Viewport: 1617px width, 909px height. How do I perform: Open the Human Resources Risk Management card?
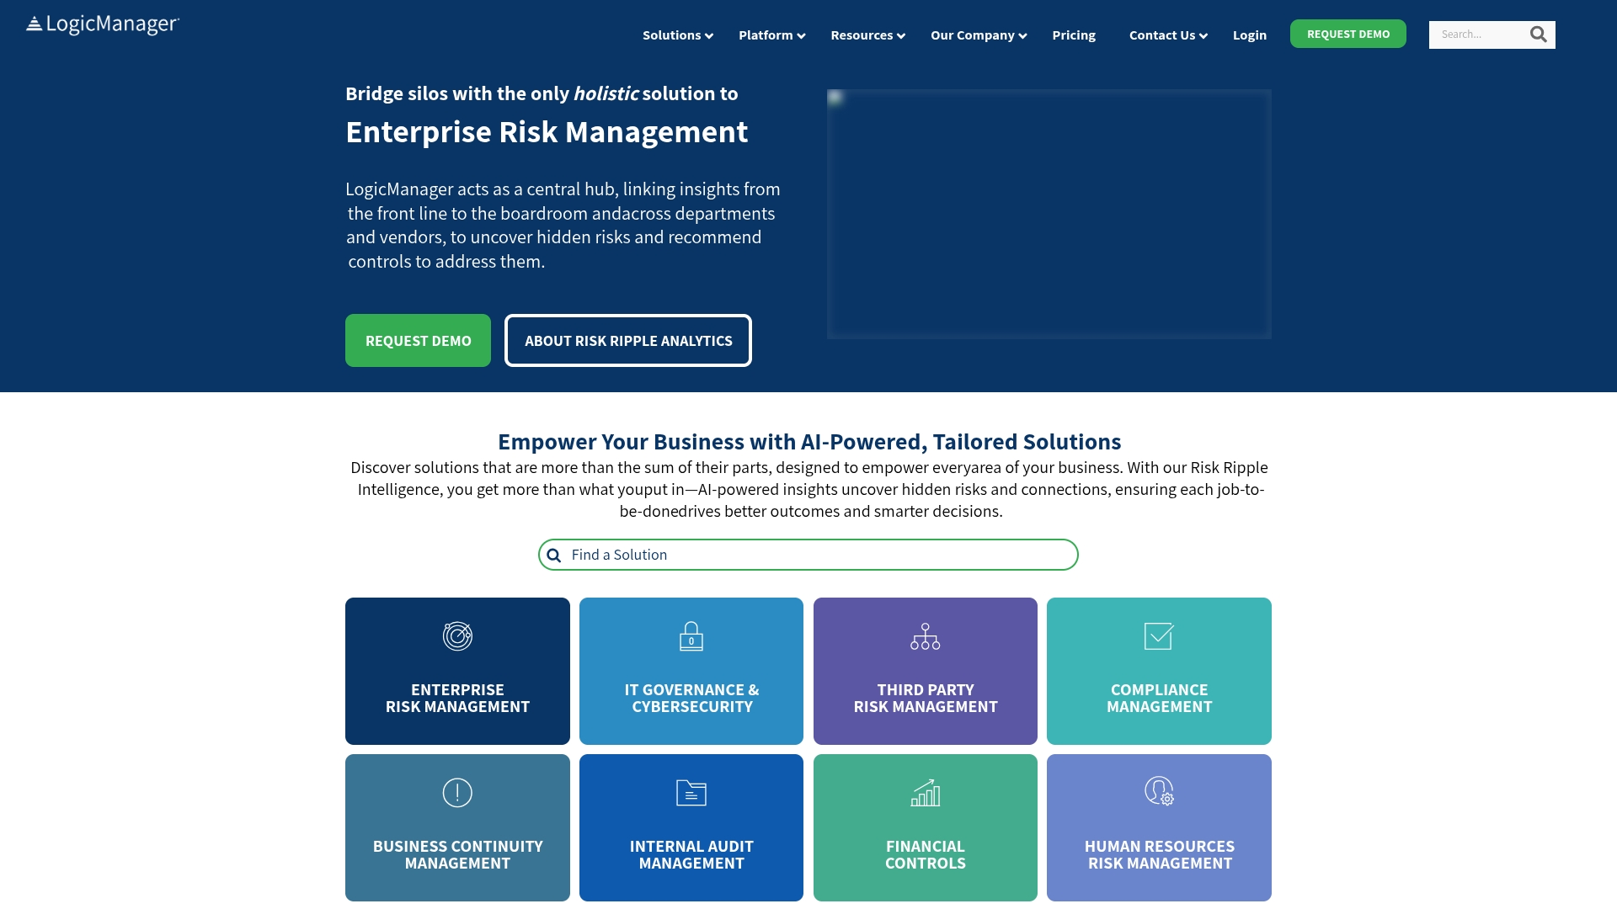(1159, 827)
